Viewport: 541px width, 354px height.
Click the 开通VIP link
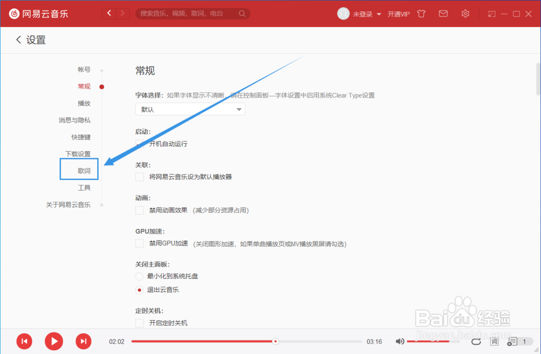[x=399, y=14]
